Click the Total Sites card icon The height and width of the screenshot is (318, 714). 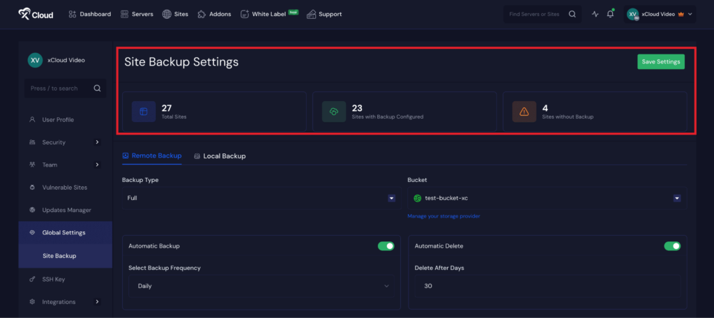tap(144, 112)
